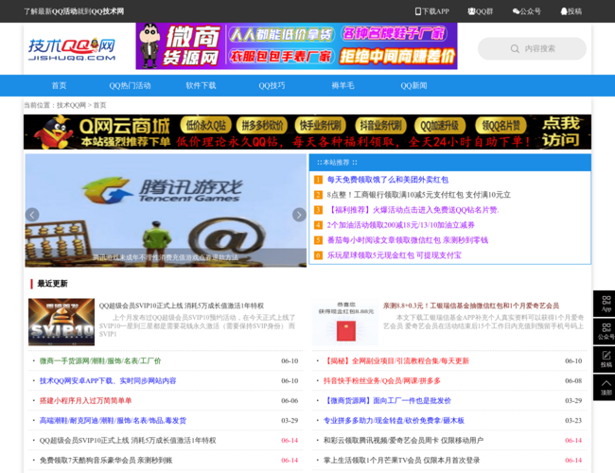Screen dimensions: 615x473
Task: Click QQ加速升级 button in banner
Action: (440, 126)
